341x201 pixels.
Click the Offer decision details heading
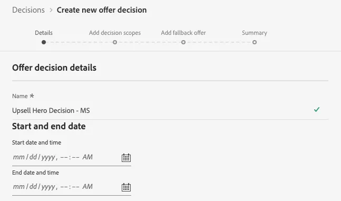[54, 68]
